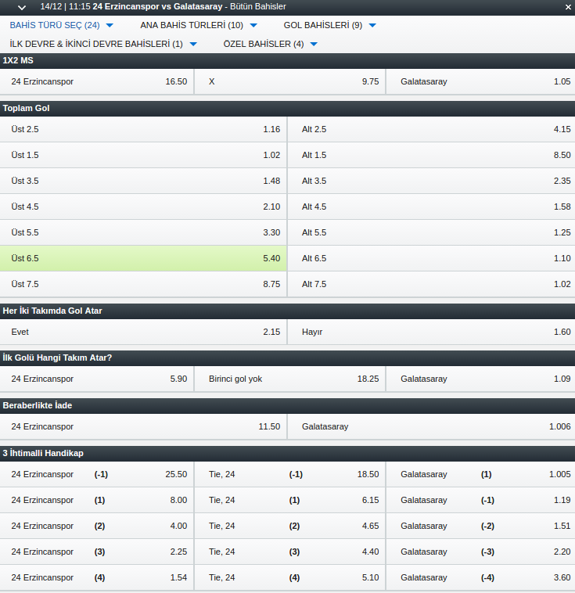Expand GOL BAHİSLERİ (9) filter
This screenshot has width=575, height=593.
click(x=330, y=25)
